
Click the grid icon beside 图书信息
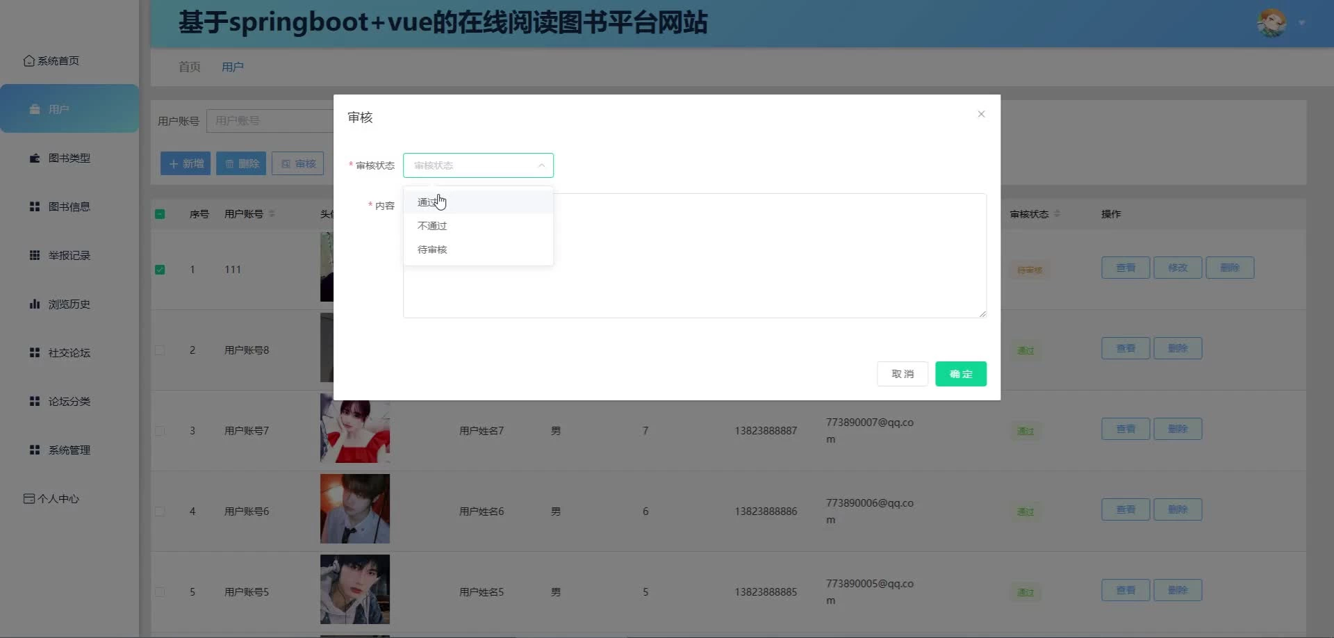tap(35, 206)
